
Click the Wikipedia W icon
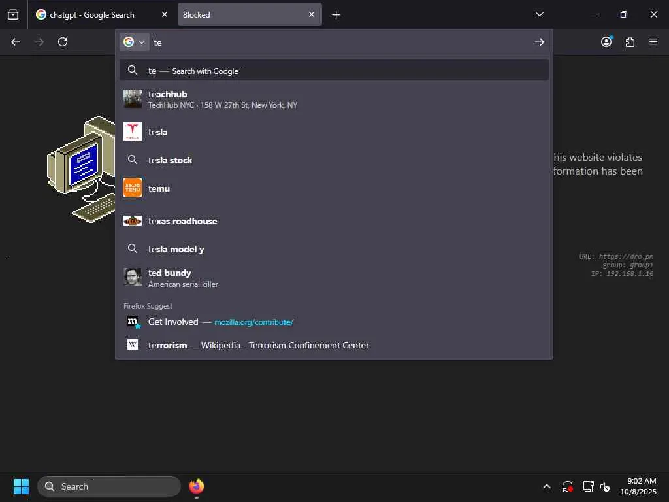(x=133, y=344)
